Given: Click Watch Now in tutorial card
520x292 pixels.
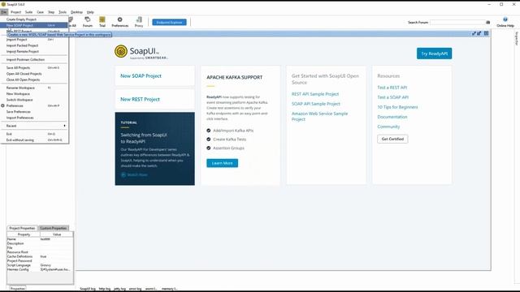Looking at the screenshot, I should pos(134,174).
